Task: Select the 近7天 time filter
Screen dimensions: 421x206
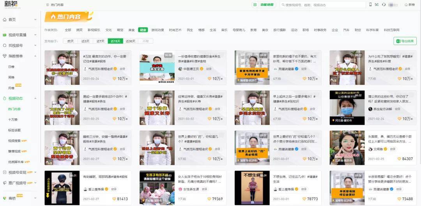Action: point(100,41)
